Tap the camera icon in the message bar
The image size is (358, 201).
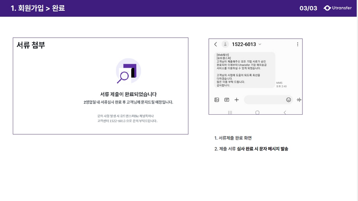[x=227, y=100]
